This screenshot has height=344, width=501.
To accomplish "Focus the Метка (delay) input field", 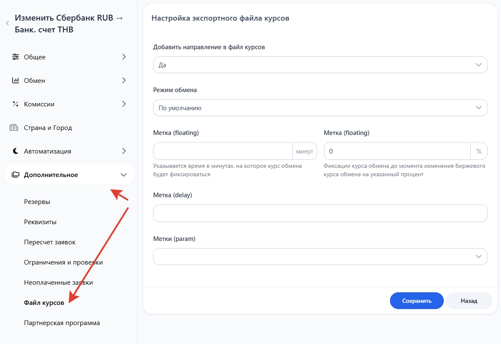I will (320, 213).
